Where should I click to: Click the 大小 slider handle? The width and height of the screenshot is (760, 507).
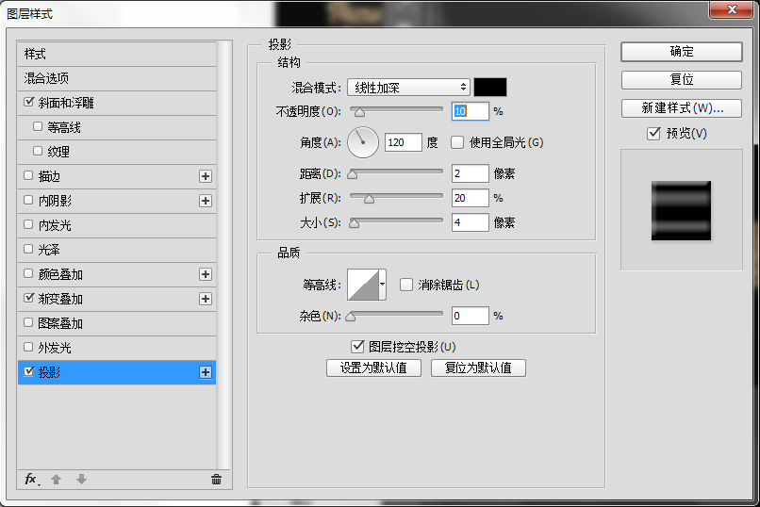[x=355, y=223]
